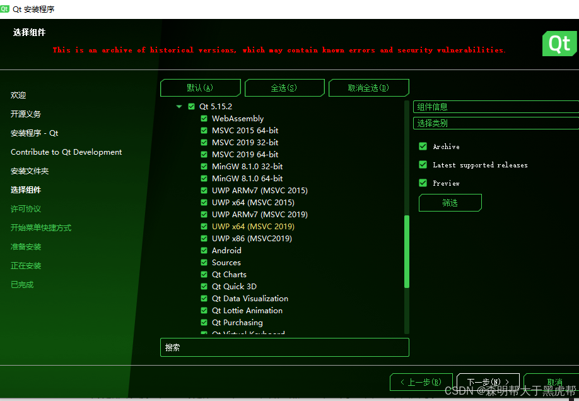
Task: Click the 搜索 search input field
Action: 284,347
